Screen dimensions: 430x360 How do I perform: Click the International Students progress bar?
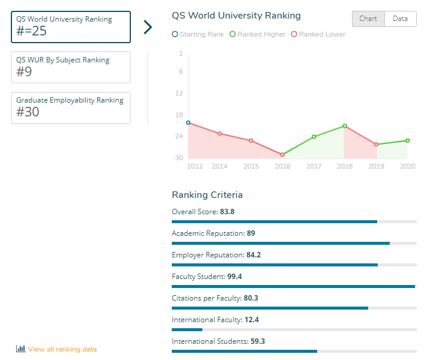(x=294, y=351)
